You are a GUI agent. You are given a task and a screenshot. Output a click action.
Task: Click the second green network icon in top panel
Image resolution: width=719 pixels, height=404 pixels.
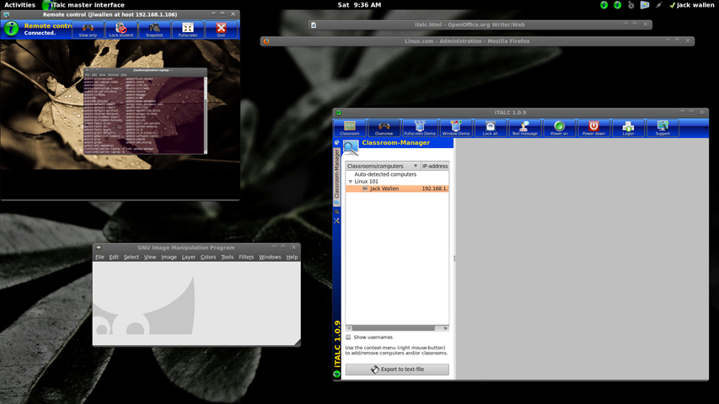point(617,5)
